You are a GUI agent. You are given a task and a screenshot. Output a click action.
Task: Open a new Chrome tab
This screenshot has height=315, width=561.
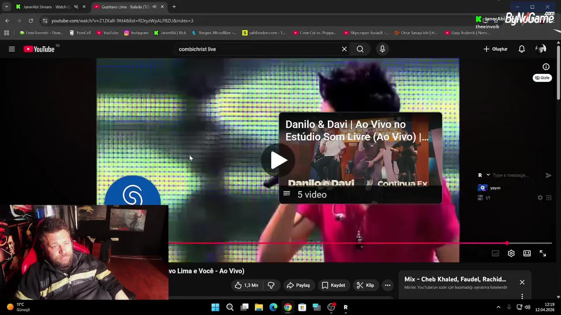click(x=174, y=7)
